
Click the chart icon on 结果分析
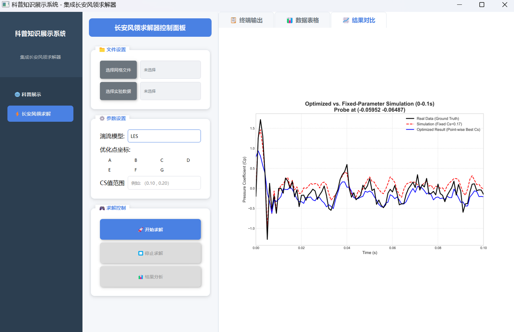point(140,277)
